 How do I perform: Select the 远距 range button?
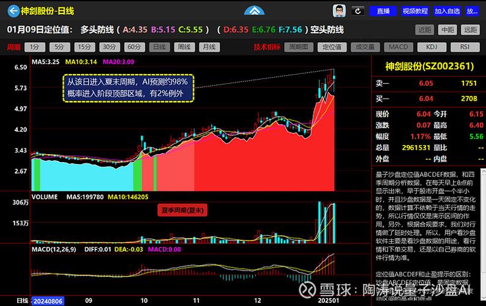(470, 30)
